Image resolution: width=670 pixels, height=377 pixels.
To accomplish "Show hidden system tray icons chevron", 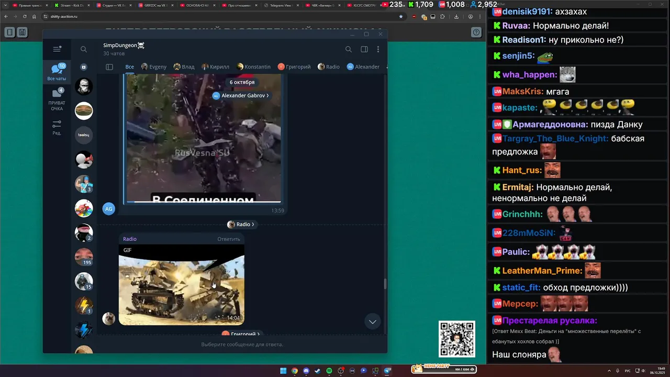I will [609, 371].
